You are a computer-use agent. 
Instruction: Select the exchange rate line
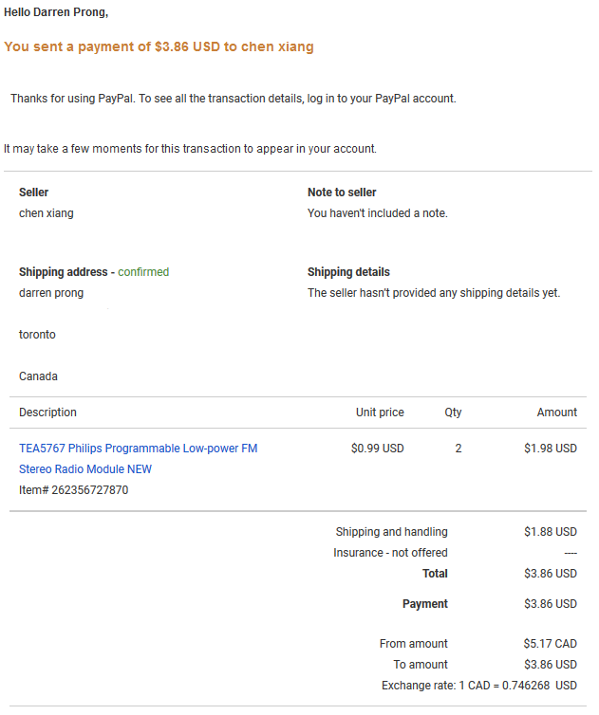(478, 686)
